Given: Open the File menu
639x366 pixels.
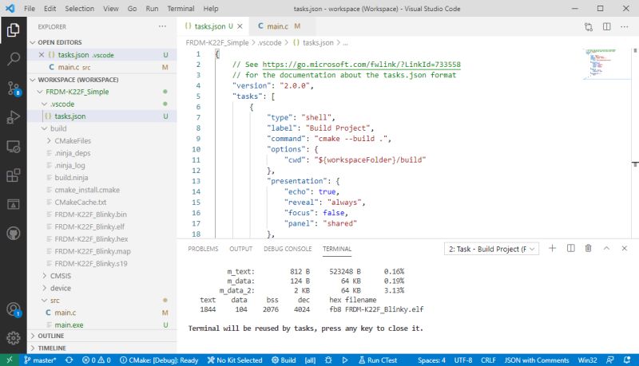Looking at the screenshot, I should click(30, 9).
